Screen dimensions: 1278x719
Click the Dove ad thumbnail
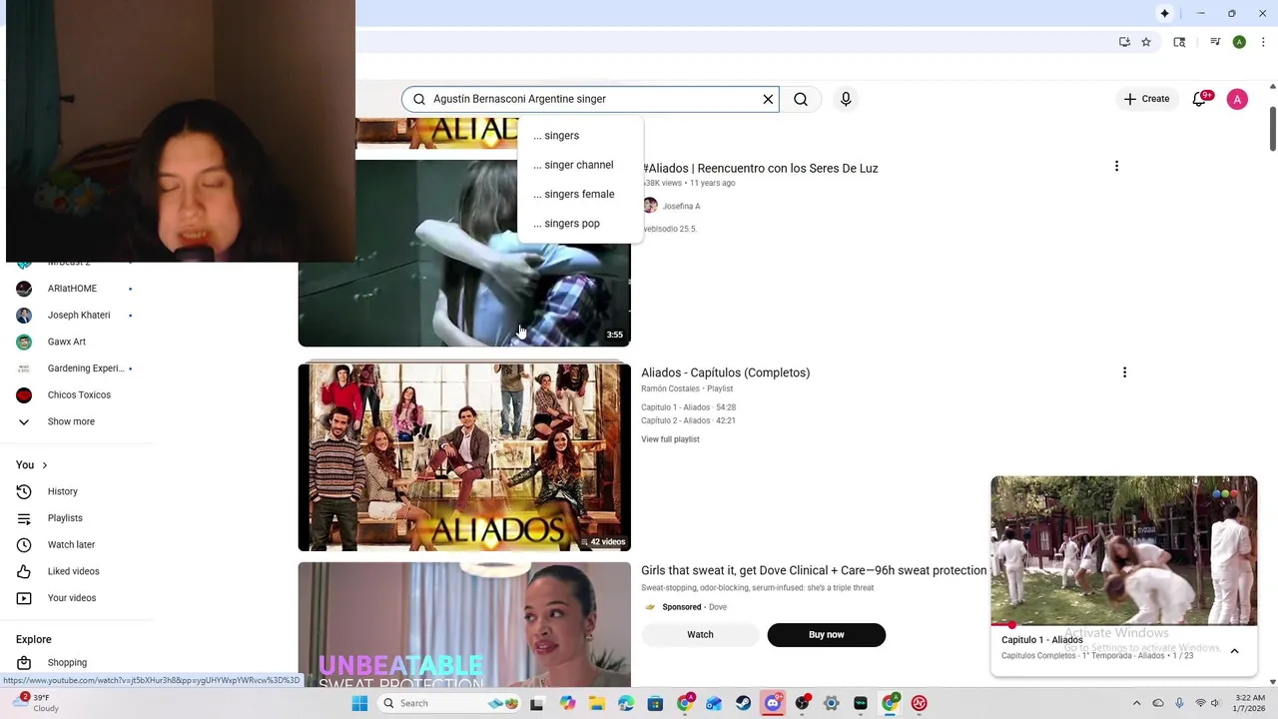[464, 626]
